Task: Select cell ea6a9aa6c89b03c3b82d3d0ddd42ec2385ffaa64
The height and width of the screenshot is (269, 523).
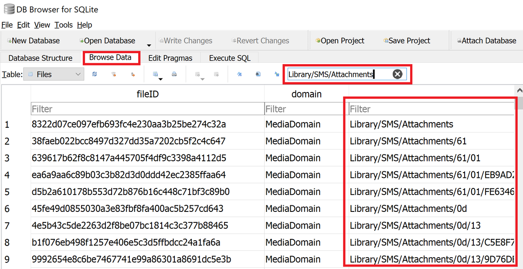Action: pyautogui.click(x=147, y=175)
